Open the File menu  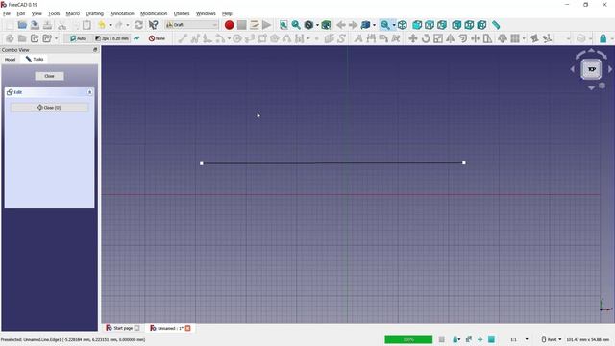(x=7, y=13)
